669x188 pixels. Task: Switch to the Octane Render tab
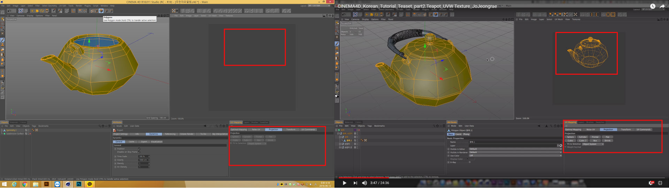coord(187,134)
